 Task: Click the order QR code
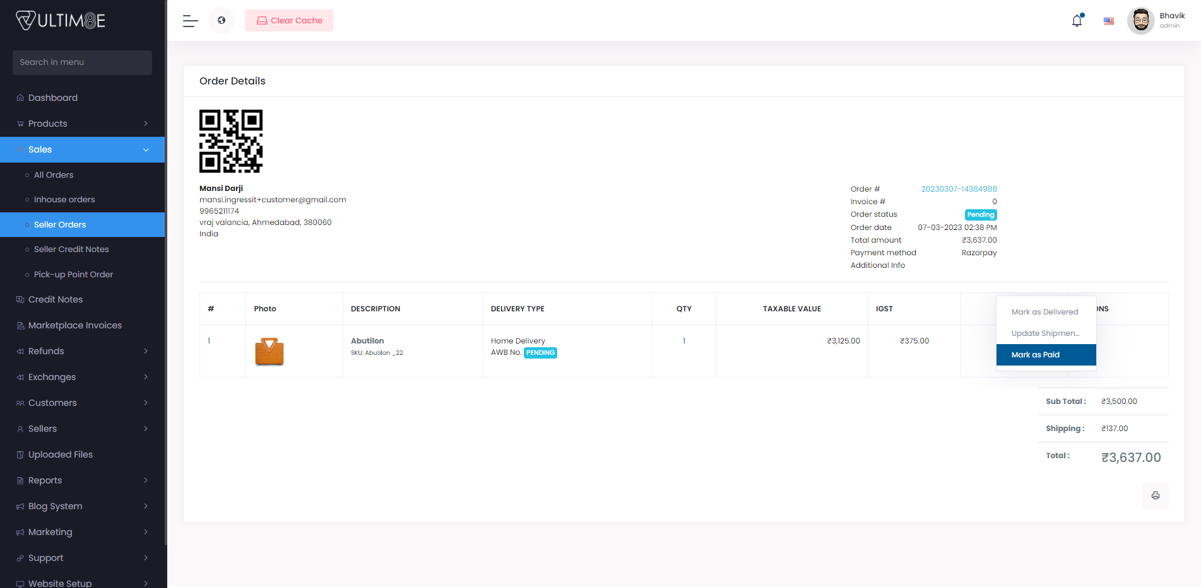pos(231,141)
